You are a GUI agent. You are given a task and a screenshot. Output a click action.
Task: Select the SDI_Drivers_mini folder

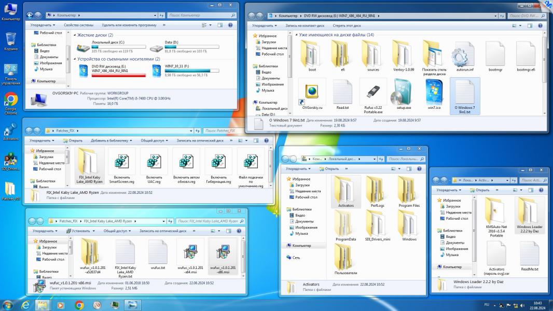click(377, 224)
